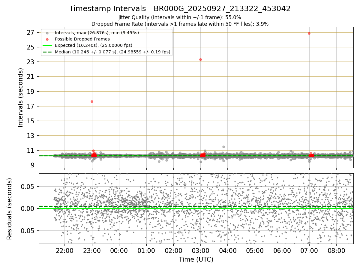Click the isolated gray interval point near 11.5 seconds
Screen dimensions: 360x270
[x=223, y=147]
